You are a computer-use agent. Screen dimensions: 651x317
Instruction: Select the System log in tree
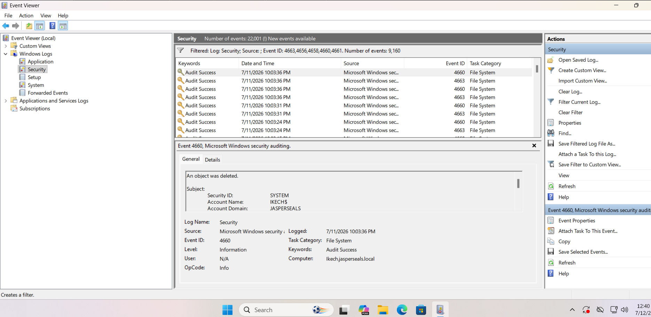pos(36,85)
